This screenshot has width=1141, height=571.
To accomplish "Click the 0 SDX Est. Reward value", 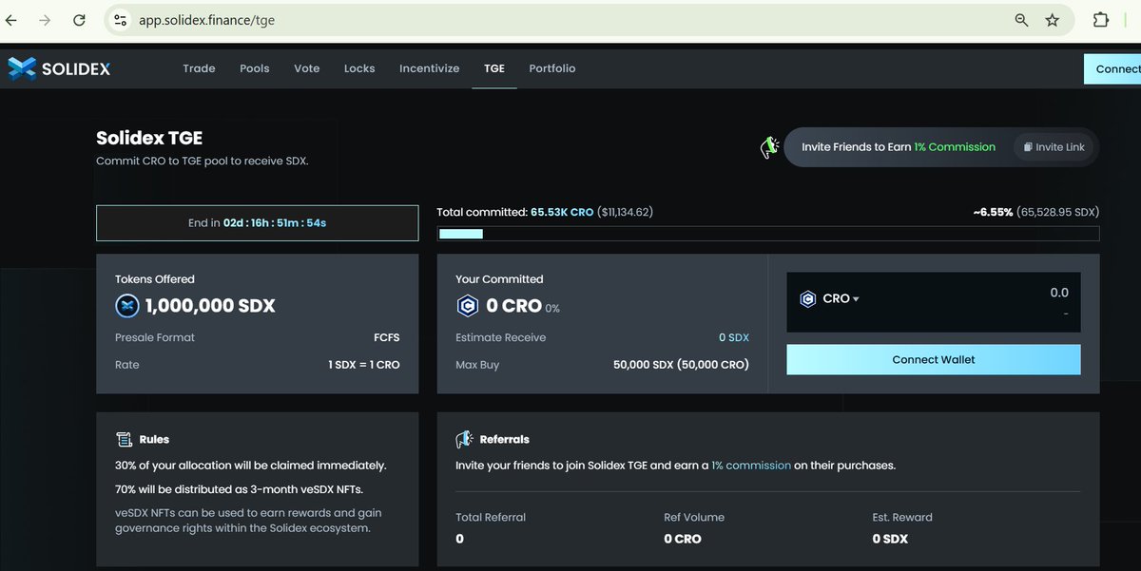I will tap(890, 539).
